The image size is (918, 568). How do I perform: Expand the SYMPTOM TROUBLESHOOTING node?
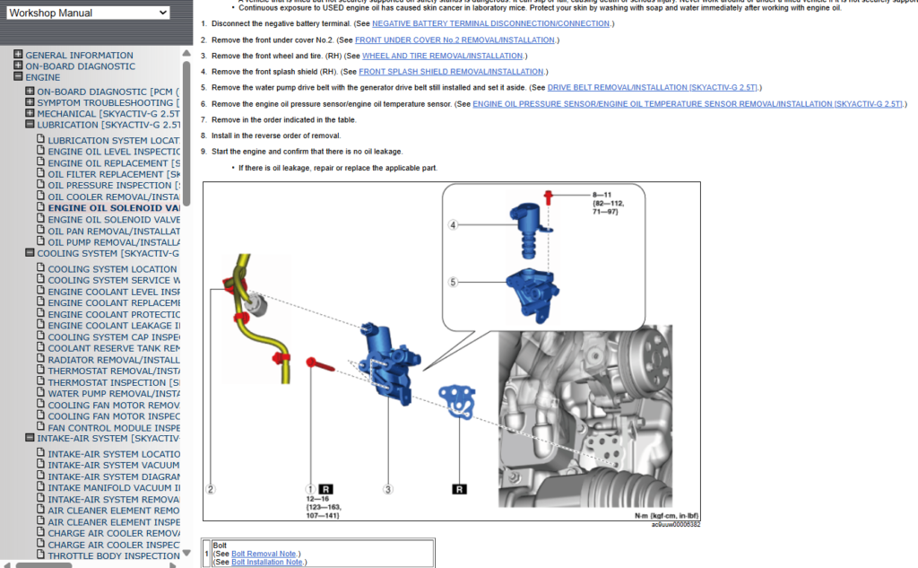coord(30,102)
